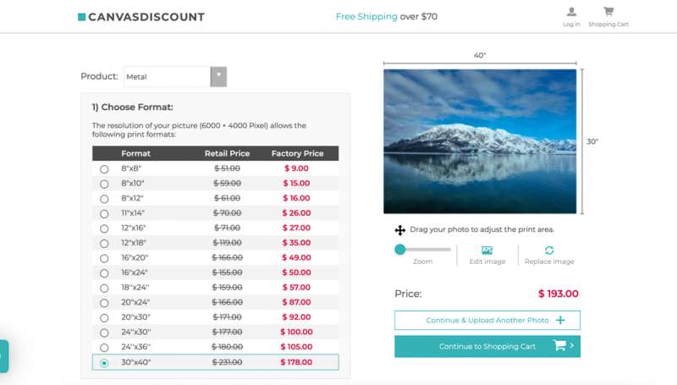Click the Free Shipping over $70 banner
The height and width of the screenshot is (385, 677).
[386, 16]
